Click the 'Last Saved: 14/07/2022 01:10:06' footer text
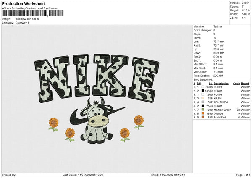Viewport: 252px width, 178px height. 83,175
